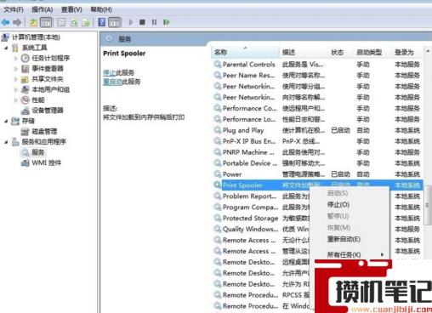Sort services by the 状态 column header
Image resolution: width=432 pixels, height=313 pixels.
(x=341, y=52)
